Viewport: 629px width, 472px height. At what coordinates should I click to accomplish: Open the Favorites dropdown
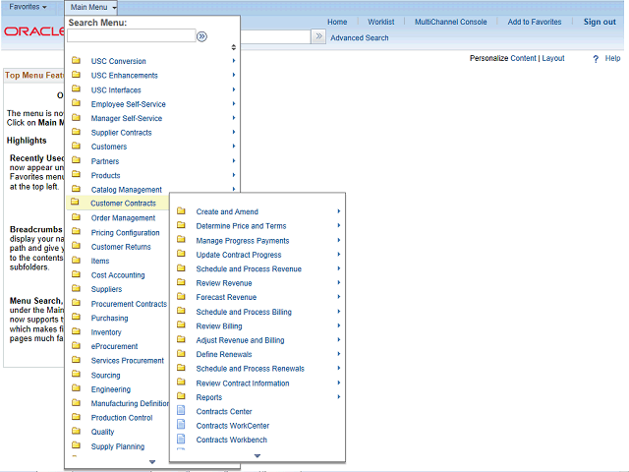click(28, 7)
